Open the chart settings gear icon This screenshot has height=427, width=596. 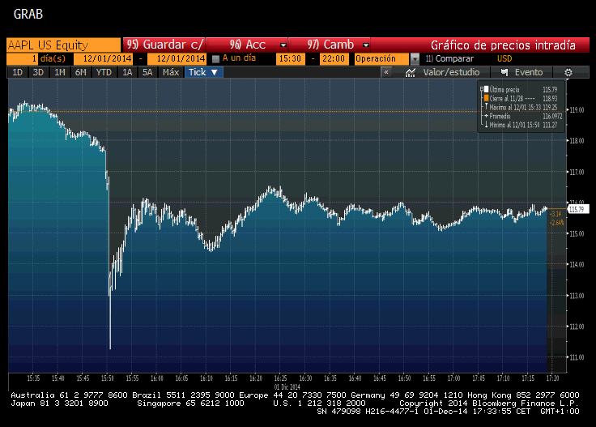tap(568, 72)
